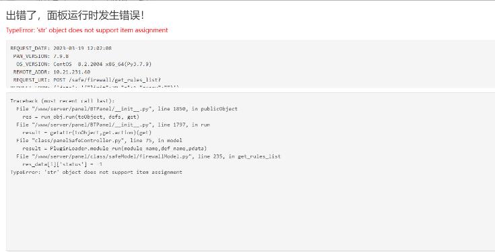
Task: Click the "PluginLoader.module_run" code line
Action: coord(114,148)
